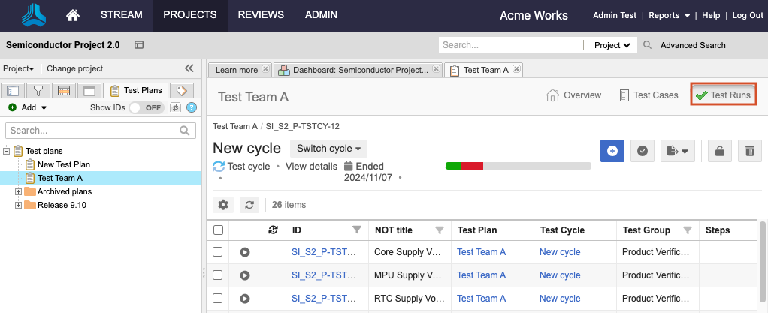Open the Project scope dropdown in search
This screenshot has width=768, height=313.
pos(612,45)
